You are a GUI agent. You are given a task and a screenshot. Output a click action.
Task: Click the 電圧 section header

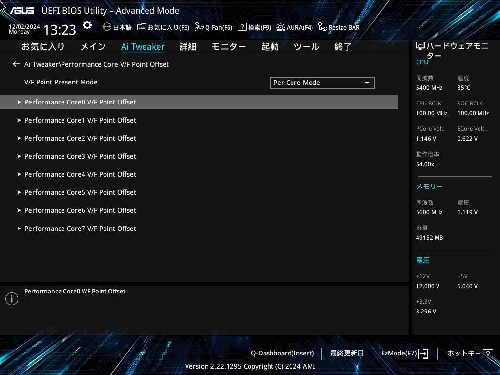point(423,261)
